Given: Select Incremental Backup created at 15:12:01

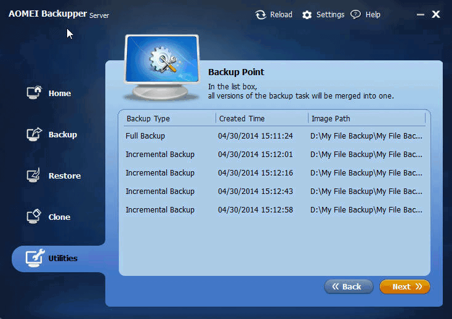Looking at the screenshot, I should pyautogui.click(x=275, y=155).
